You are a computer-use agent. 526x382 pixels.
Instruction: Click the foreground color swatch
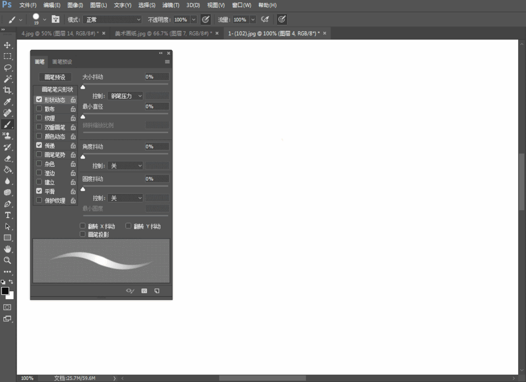click(x=5, y=291)
